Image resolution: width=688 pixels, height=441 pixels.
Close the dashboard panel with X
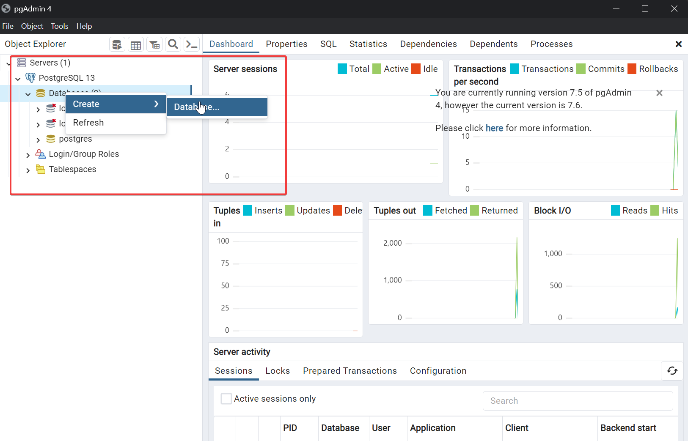(678, 44)
